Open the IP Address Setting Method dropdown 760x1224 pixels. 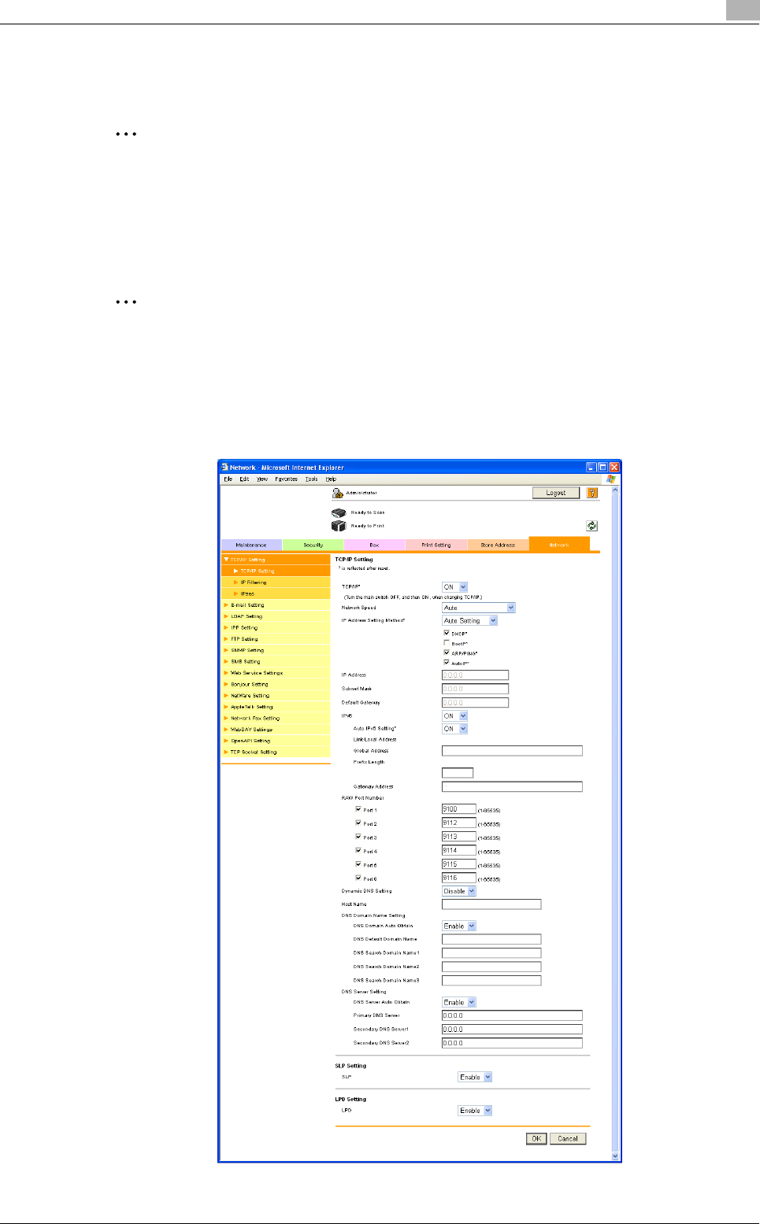(493, 620)
